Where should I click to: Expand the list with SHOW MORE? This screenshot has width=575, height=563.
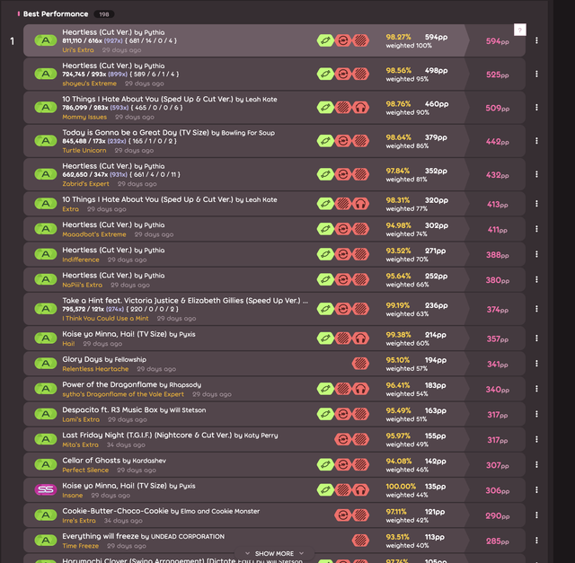[274, 553]
